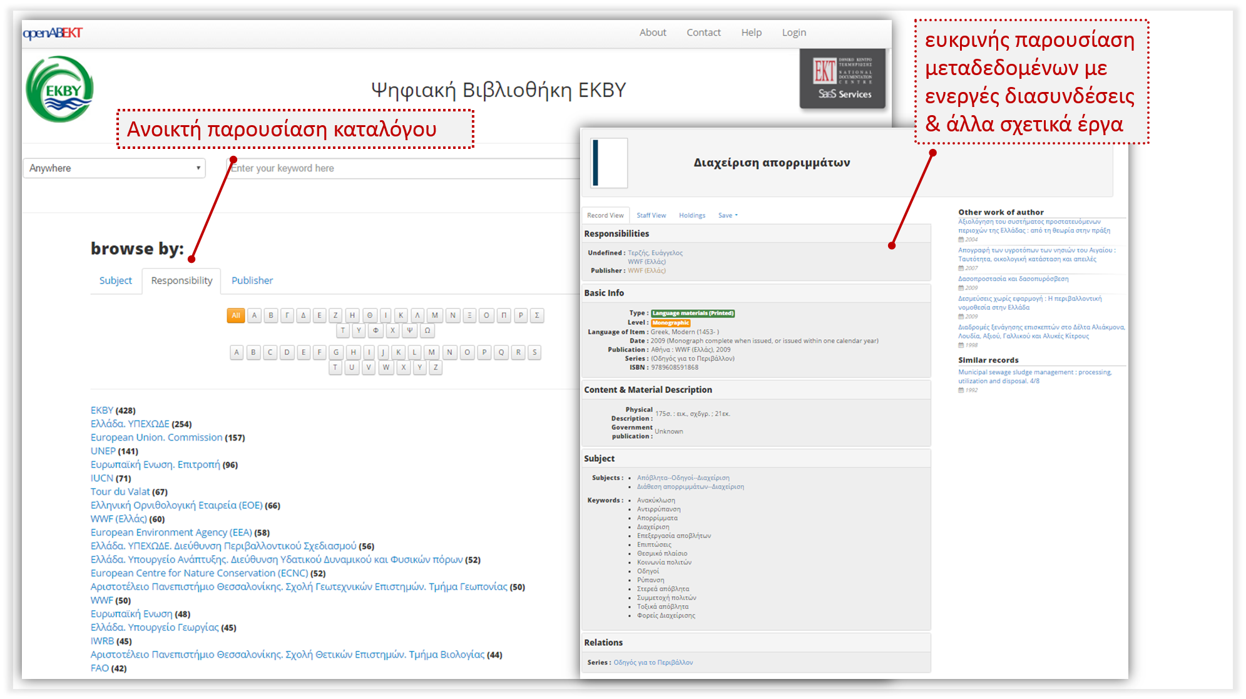Image resolution: width=1246 pixels, height=699 pixels.
Task: Click the Publisher WWF (Ελλάς) link
Action: pyautogui.click(x=646, y=271)
